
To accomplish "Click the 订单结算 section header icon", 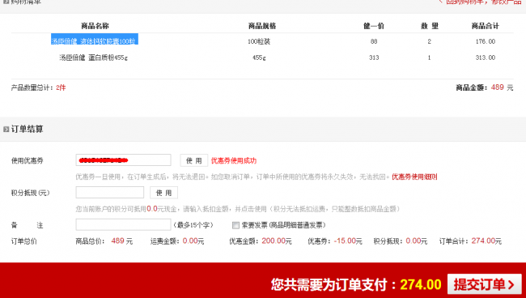I will click(x=6, y=130).
